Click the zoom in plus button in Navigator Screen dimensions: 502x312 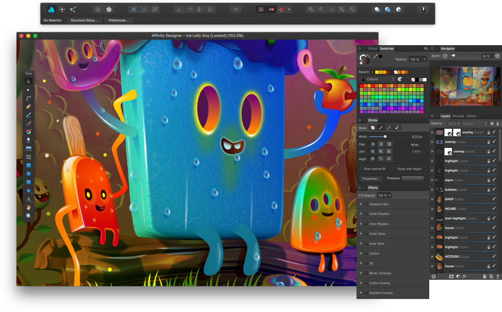pos(497,56)
